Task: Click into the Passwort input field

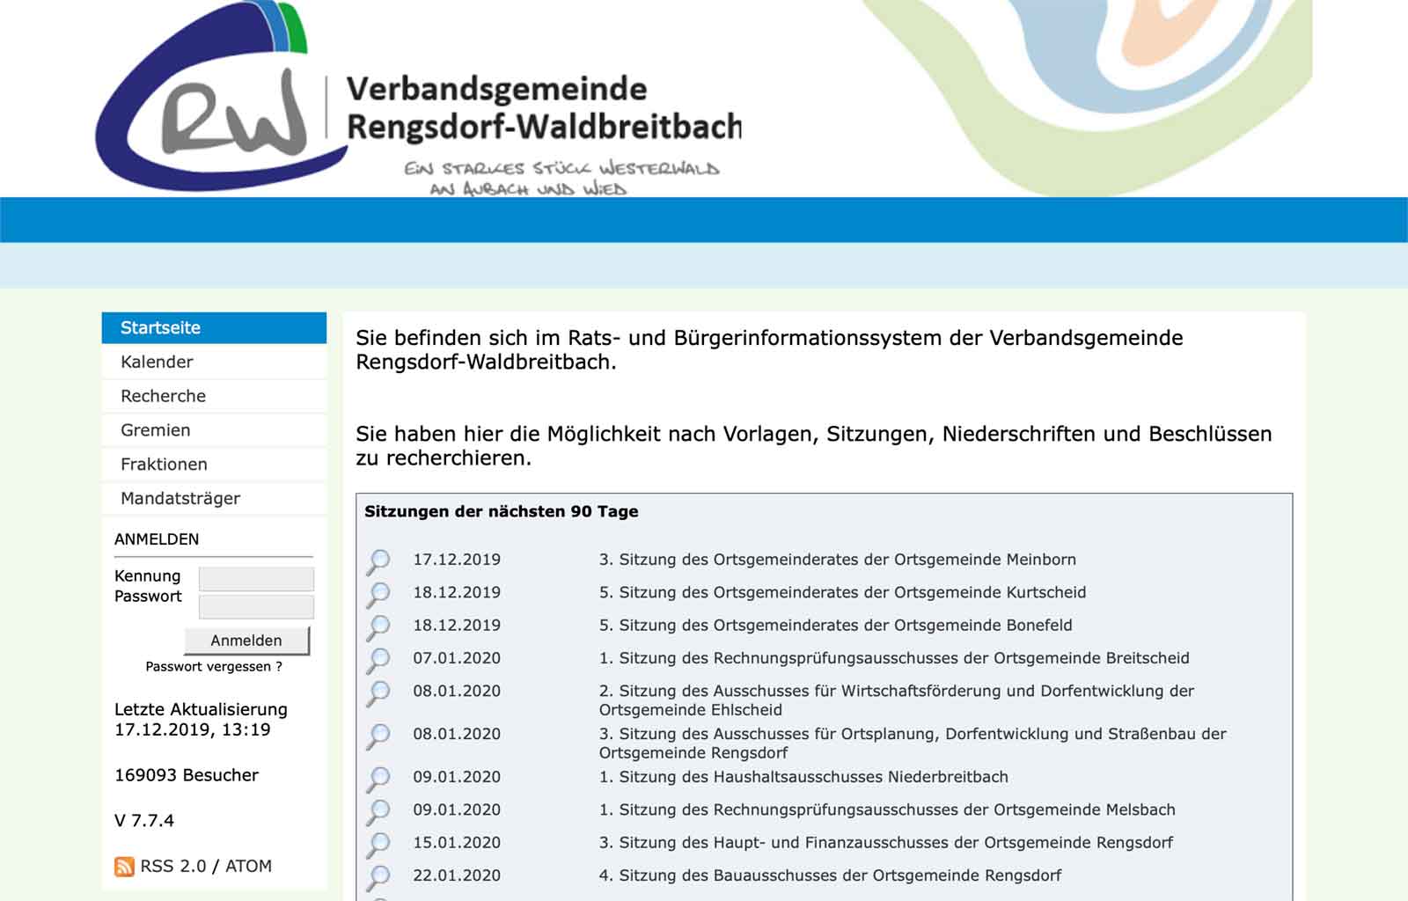Action: point(256,606)
